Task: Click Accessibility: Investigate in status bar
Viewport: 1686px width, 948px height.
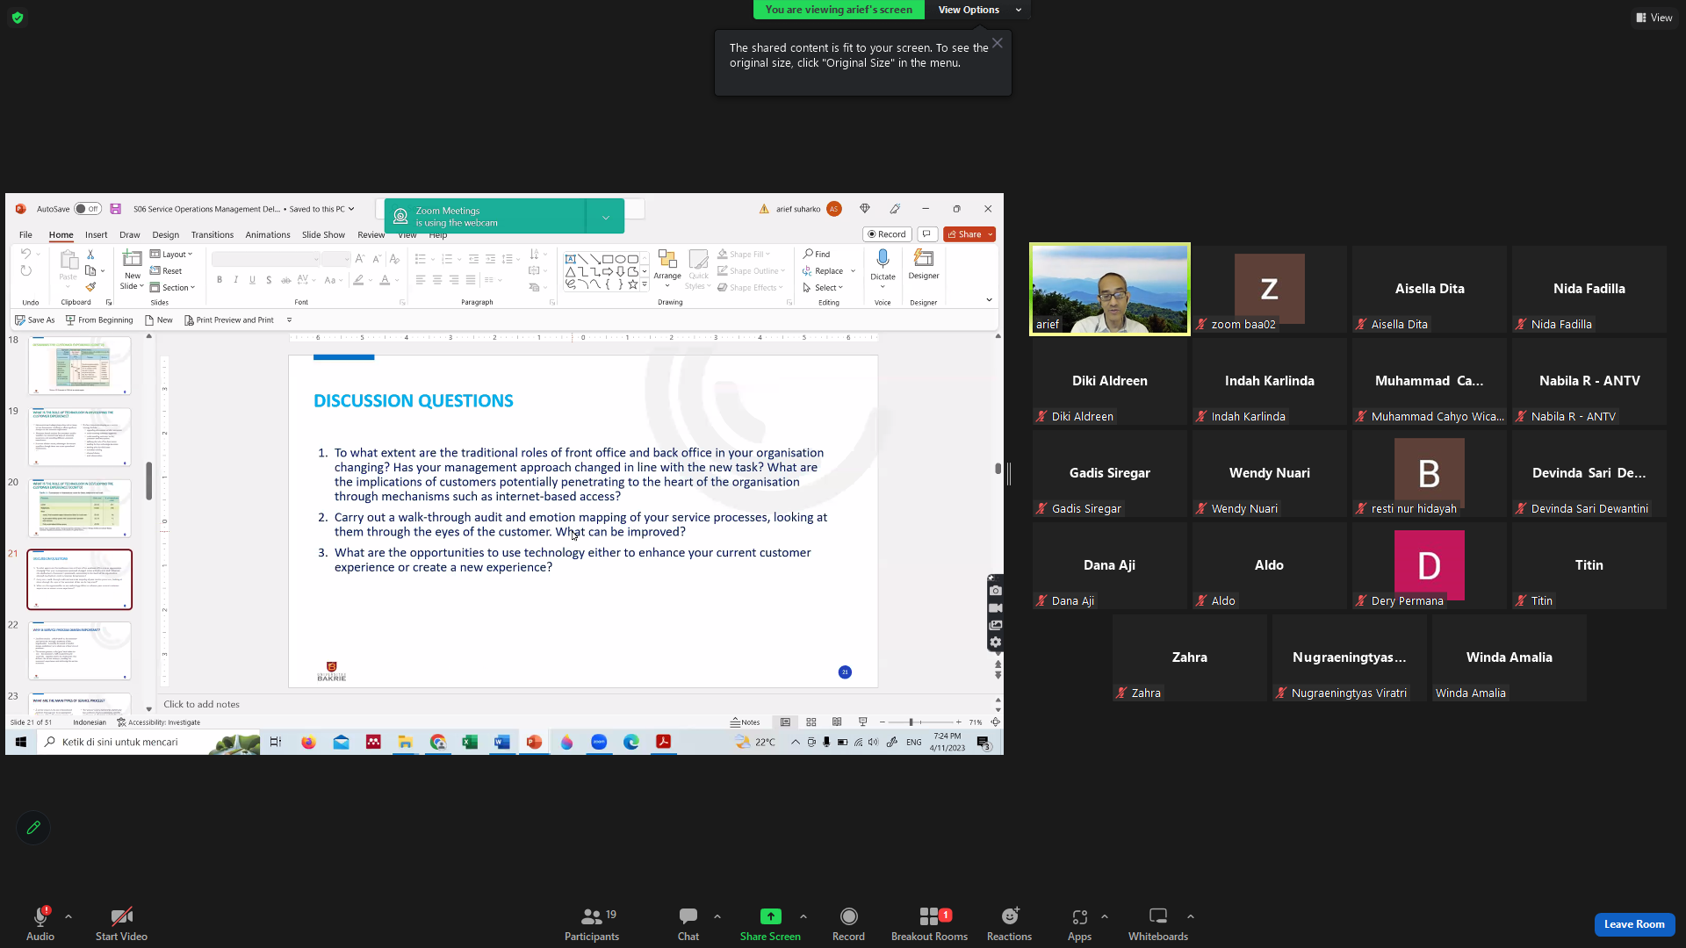Action: point(159,722)
